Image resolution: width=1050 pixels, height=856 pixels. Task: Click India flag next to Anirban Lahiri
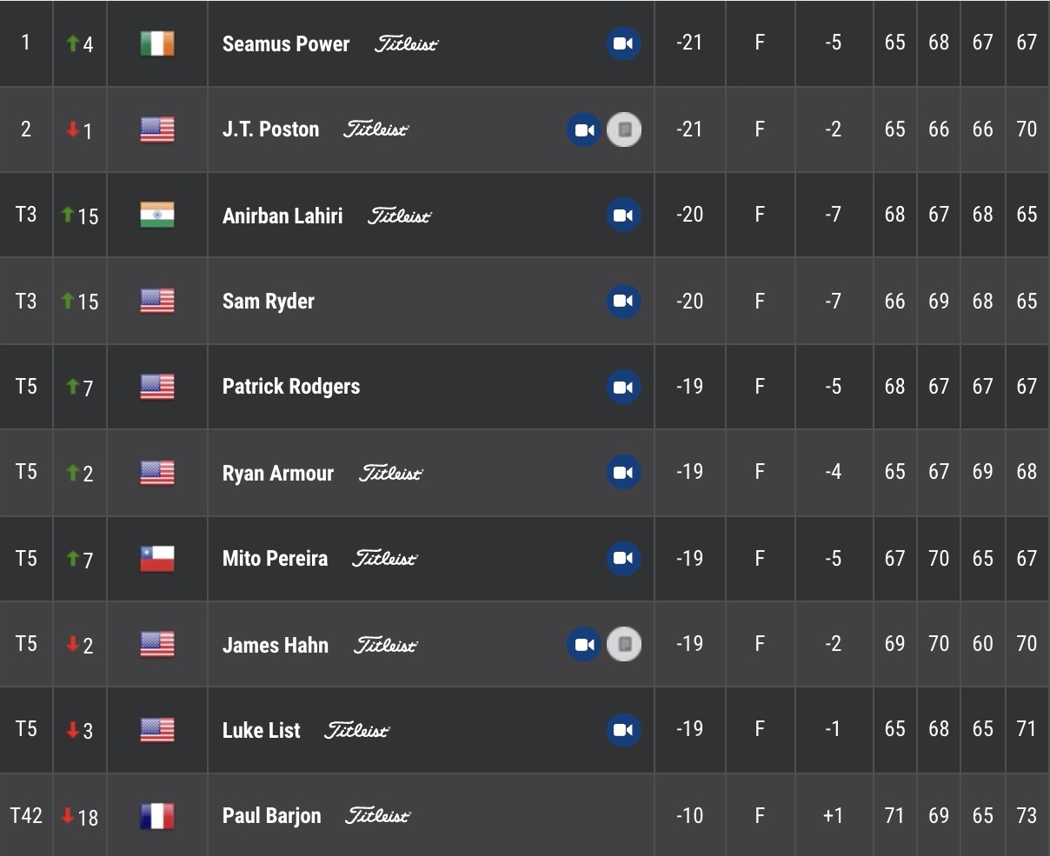coord(157,216)
